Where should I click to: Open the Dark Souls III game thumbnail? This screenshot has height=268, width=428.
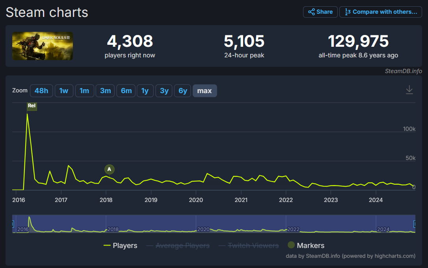click(x=42, y=46)
